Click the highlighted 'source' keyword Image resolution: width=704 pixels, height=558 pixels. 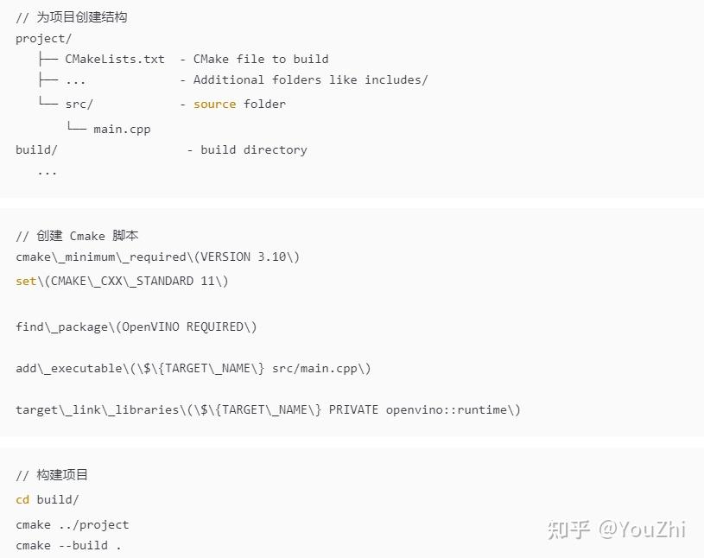point(214,104)
